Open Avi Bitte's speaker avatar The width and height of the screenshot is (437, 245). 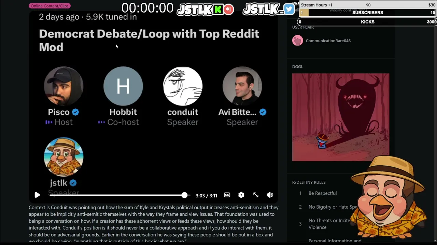[x=242, y=86]
